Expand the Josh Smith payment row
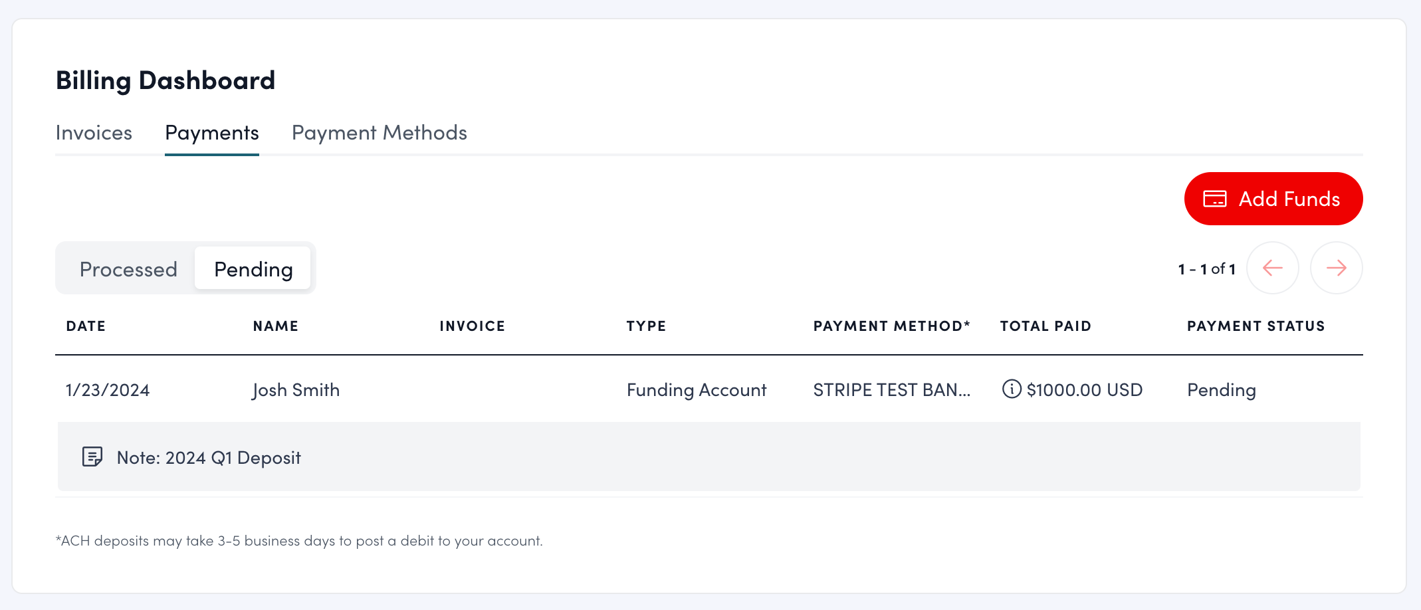This screenshot has width=1421, height=610. tap(296, 390)
